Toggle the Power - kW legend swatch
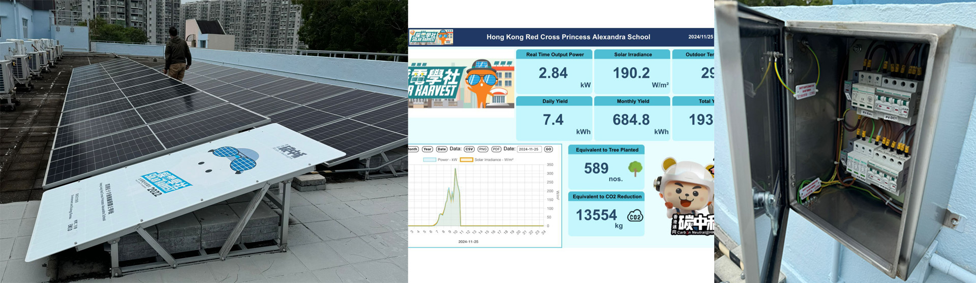The image size is (976, 283). (x=430, y=160)
